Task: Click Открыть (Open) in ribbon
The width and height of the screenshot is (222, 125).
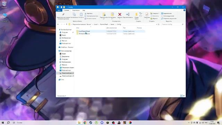Action: point(155,14)
